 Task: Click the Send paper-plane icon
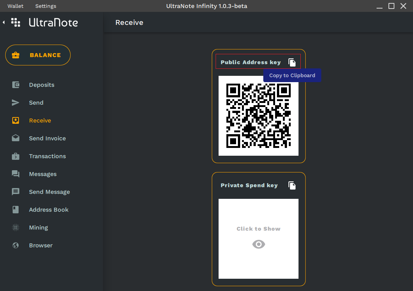[16, 103]
